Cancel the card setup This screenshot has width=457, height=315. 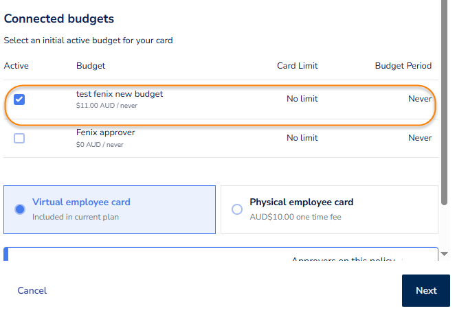pyautogui.click(x=32, y=290)
